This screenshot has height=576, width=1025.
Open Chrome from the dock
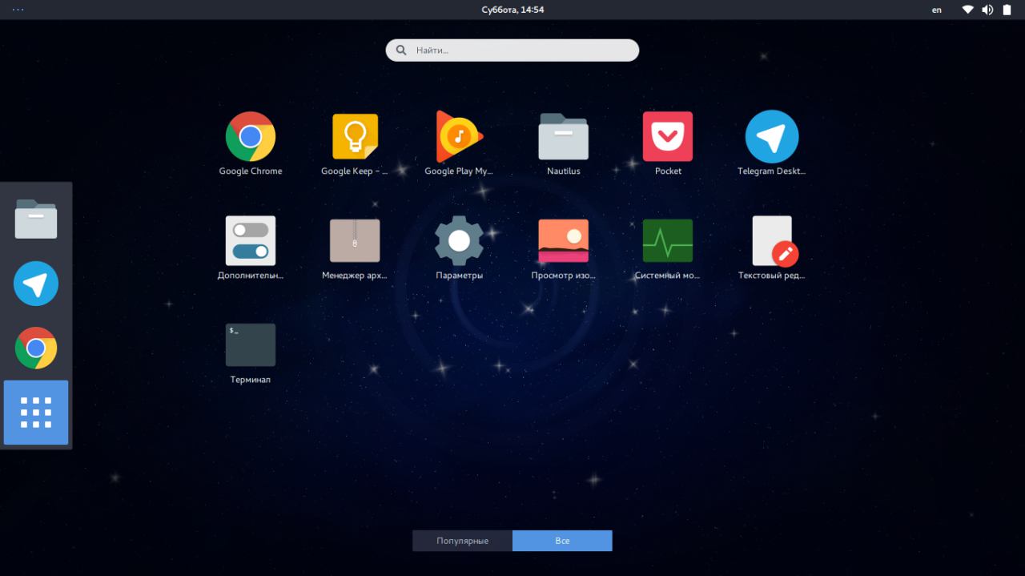(36, 348)
